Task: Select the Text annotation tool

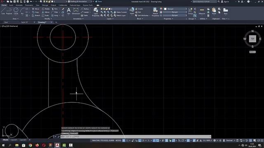Action: click(69, 12)
